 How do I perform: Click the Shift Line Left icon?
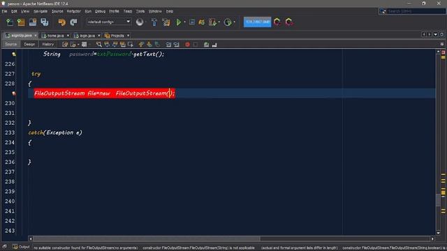168,45
